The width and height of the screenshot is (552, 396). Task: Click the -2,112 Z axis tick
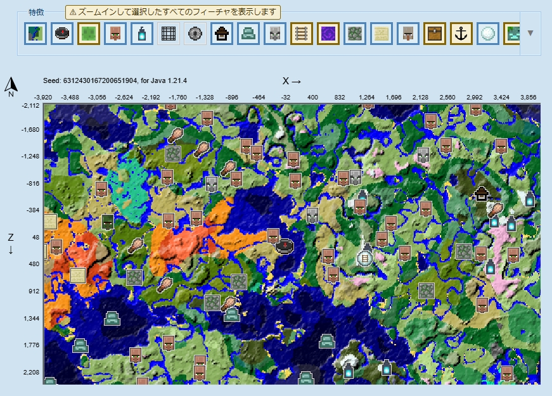[x=30, y=106]
